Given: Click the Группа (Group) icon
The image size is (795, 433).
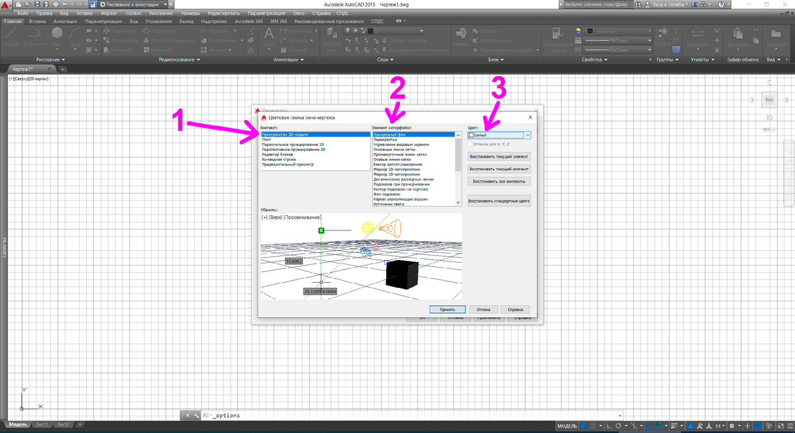Looking at the screenshot, I should (663, 37).
